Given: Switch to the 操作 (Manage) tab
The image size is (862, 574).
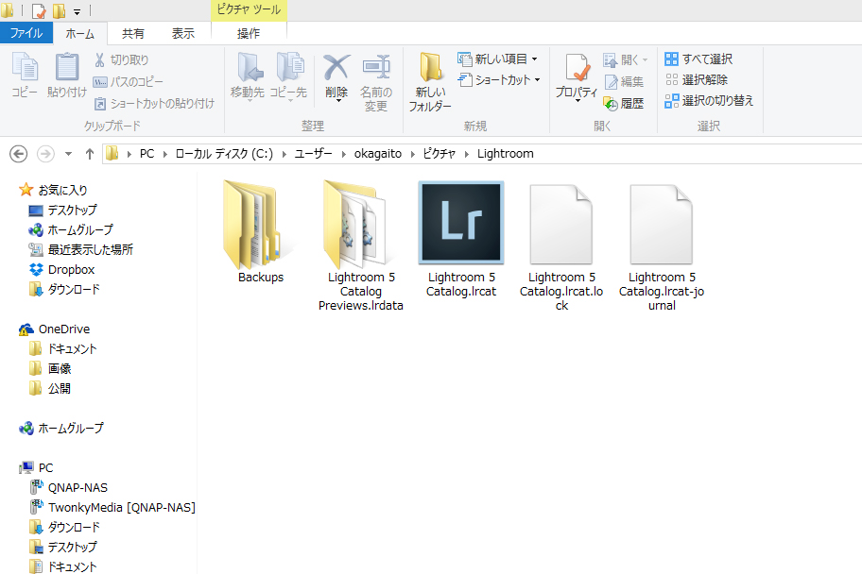Looking at the screenshot, I should click(249, 33).
